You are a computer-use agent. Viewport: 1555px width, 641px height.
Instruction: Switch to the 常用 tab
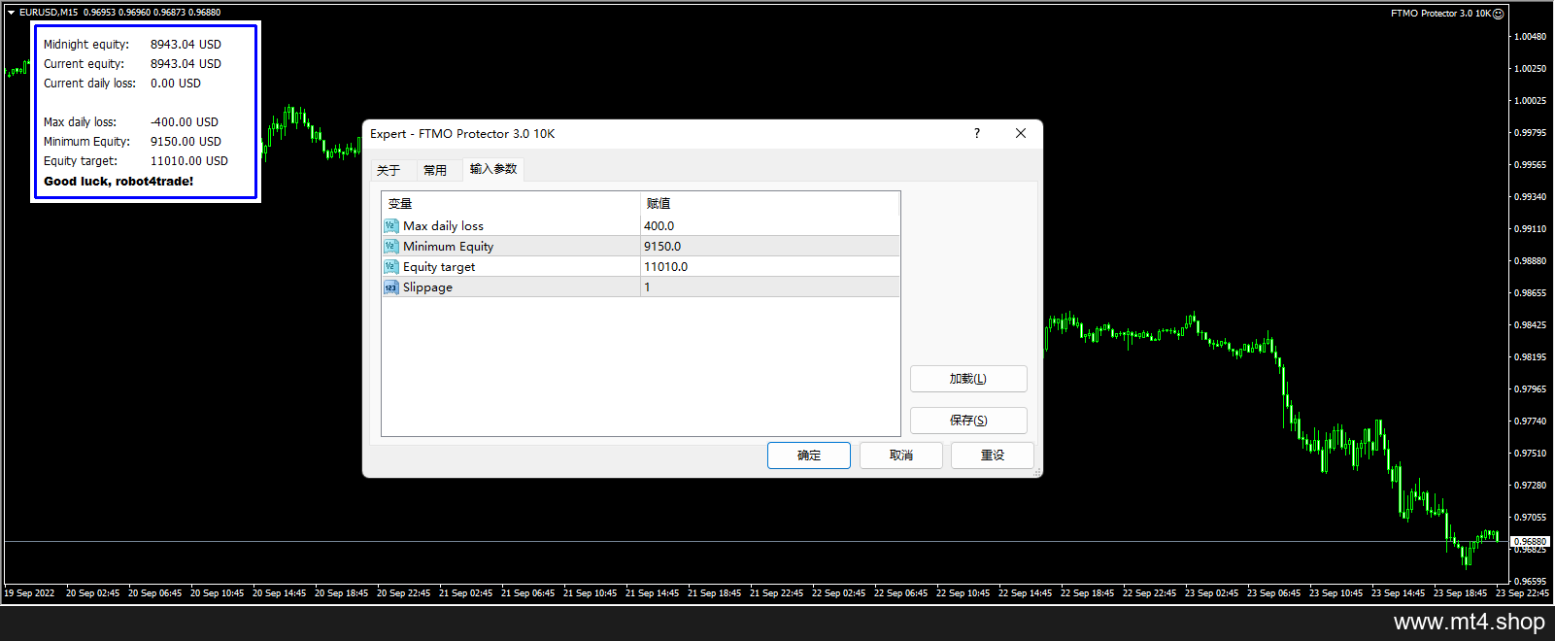(435, 170)
